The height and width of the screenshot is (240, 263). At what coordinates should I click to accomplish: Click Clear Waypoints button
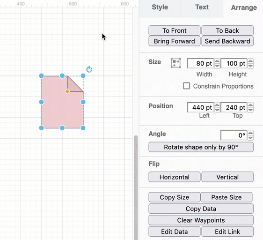(201, 220)
